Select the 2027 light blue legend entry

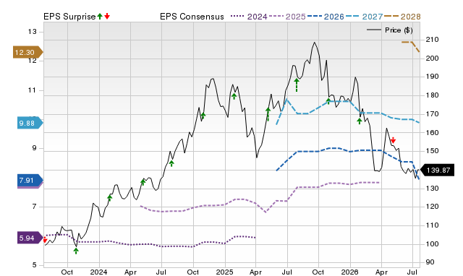pos(364,17)
